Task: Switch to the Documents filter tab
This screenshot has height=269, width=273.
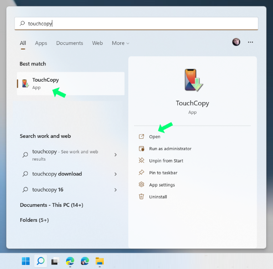Action: pos(70,43)
